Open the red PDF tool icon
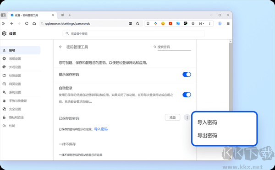Screen dimensions: 275x170 point(170,23)
